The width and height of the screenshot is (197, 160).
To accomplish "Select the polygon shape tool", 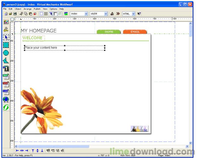I will click(x=6, y=61).
